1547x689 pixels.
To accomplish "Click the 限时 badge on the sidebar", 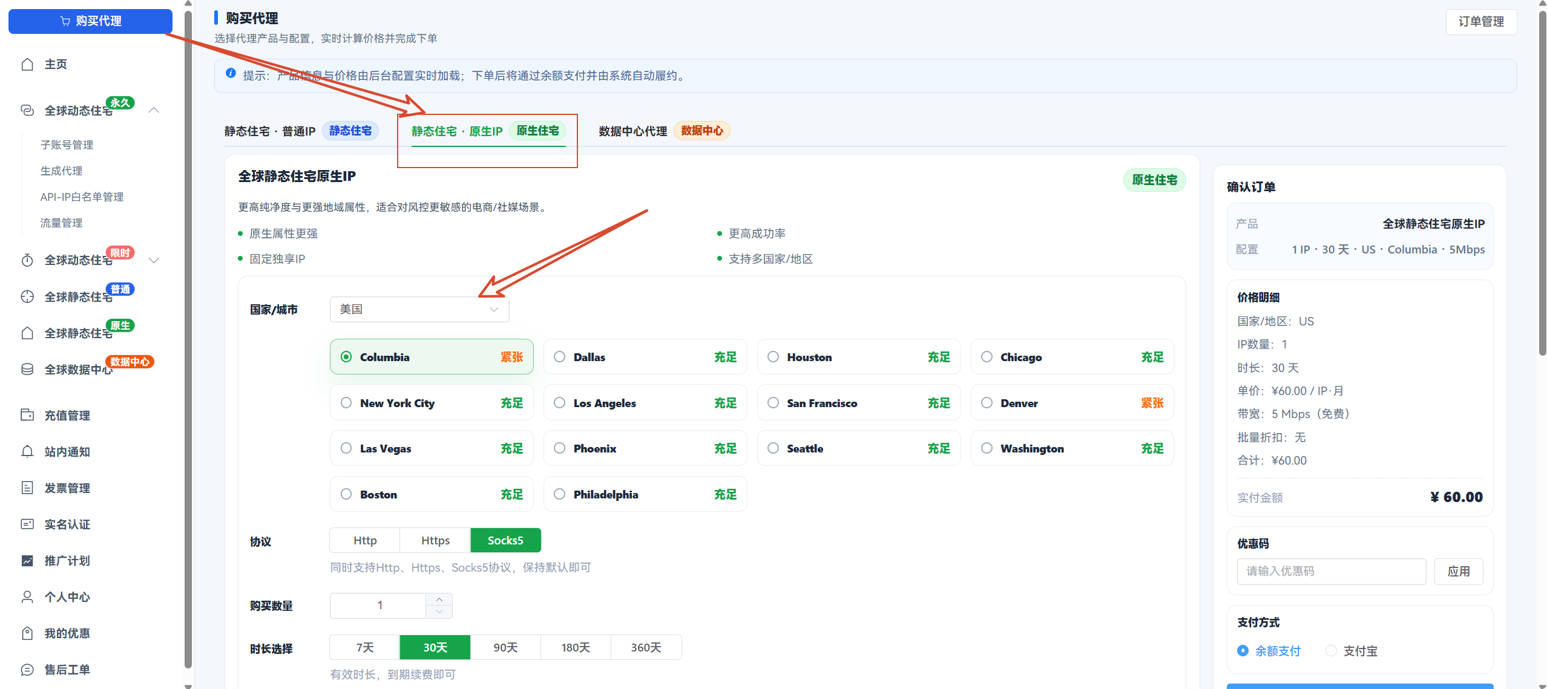I will [x=120, y=253].
